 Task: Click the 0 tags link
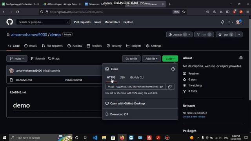tap(54, 58)
